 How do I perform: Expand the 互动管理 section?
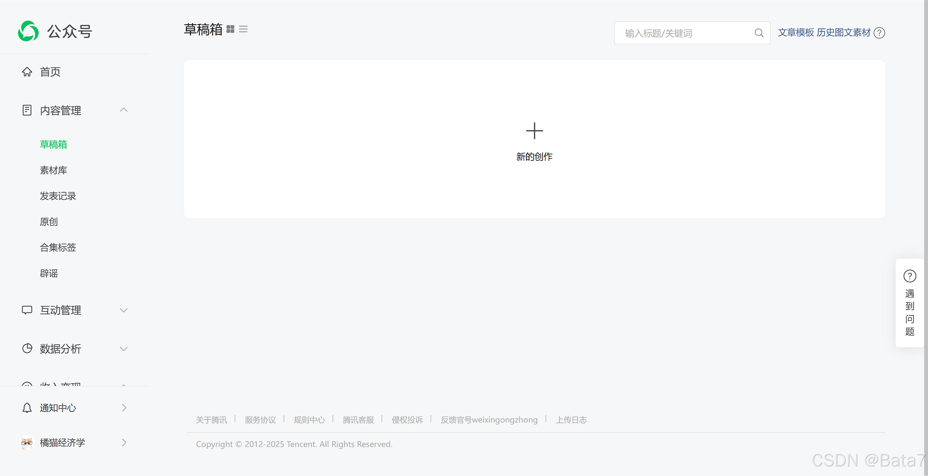pyautogui.click(x=123, y=310)
